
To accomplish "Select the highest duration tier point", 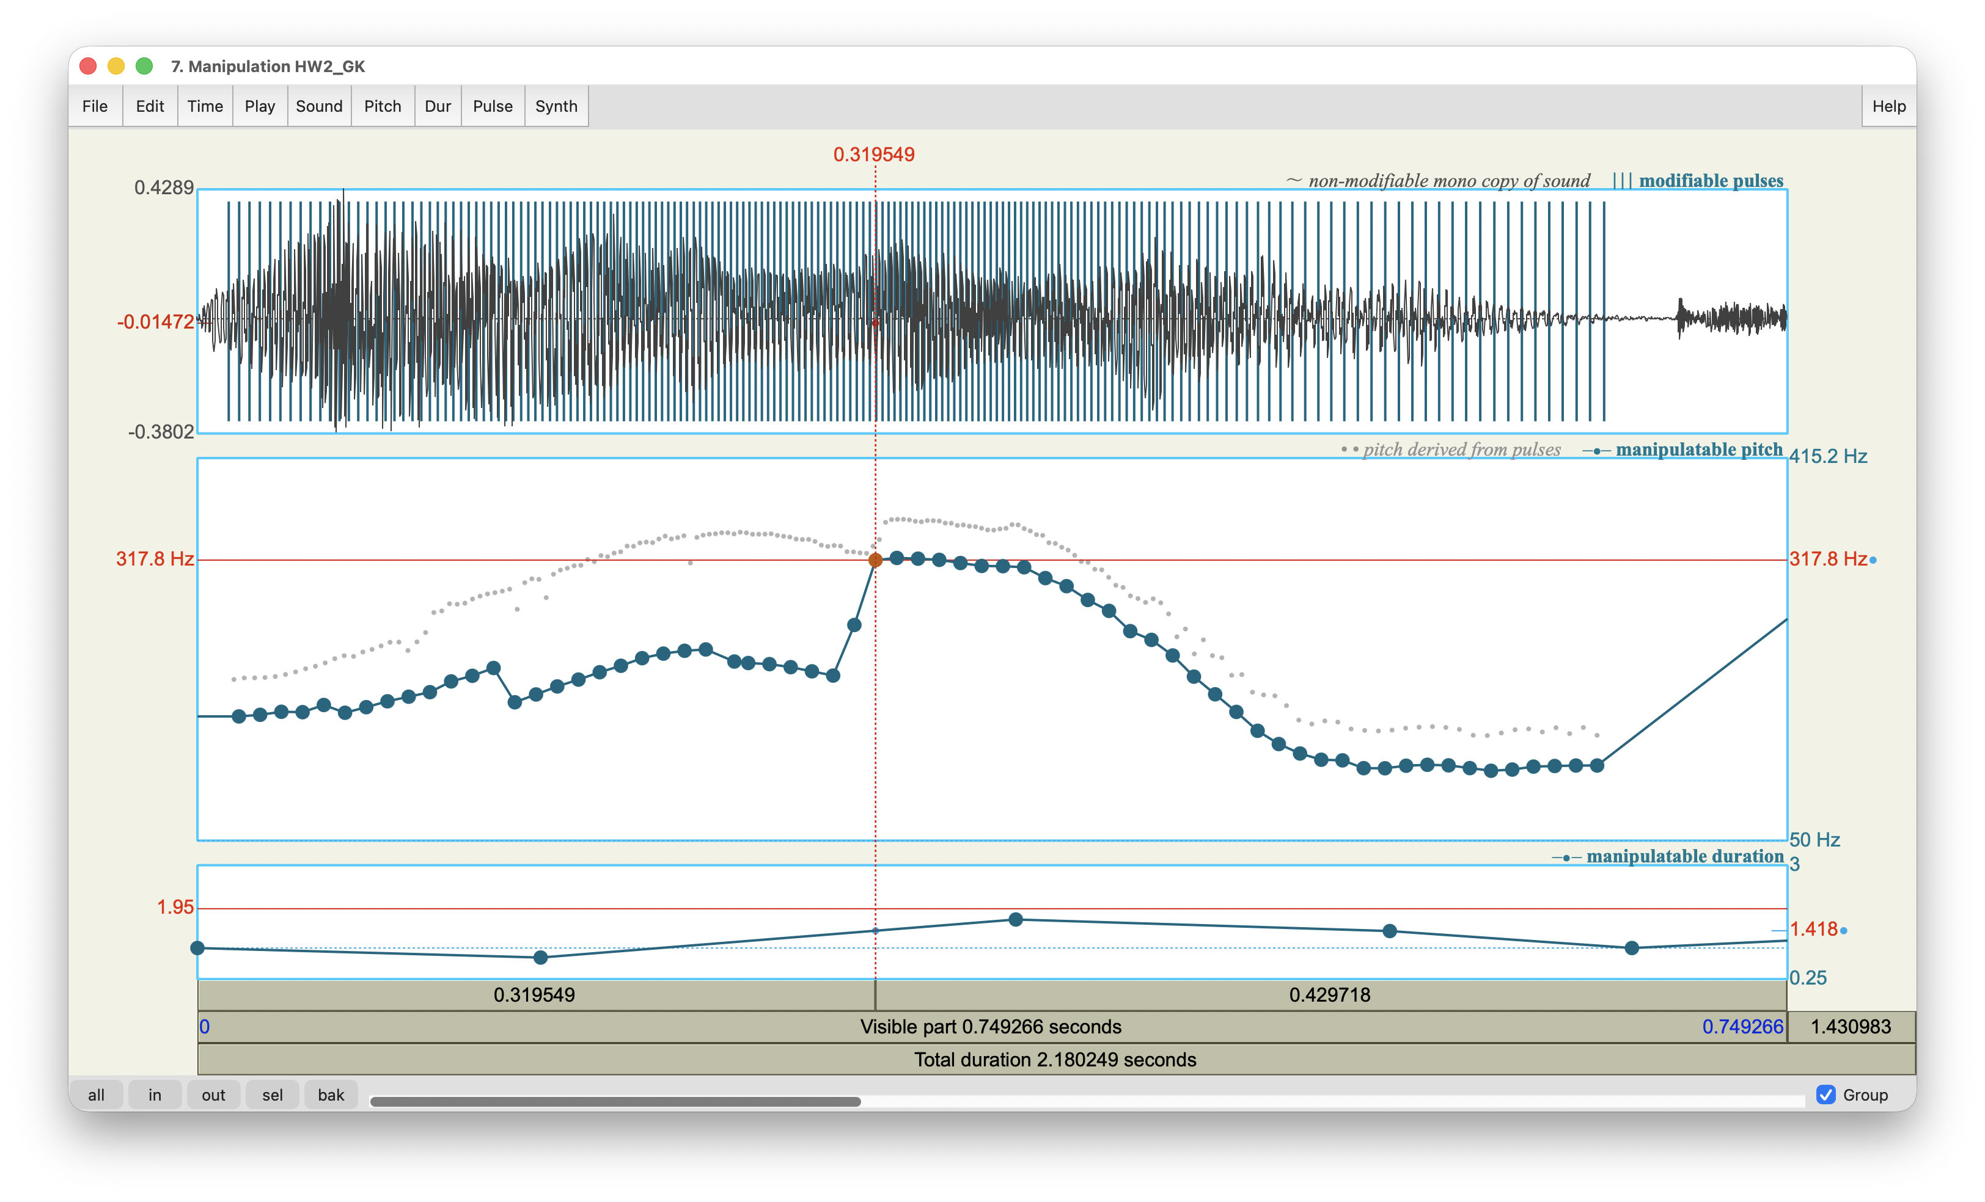I will point(1016,919).
